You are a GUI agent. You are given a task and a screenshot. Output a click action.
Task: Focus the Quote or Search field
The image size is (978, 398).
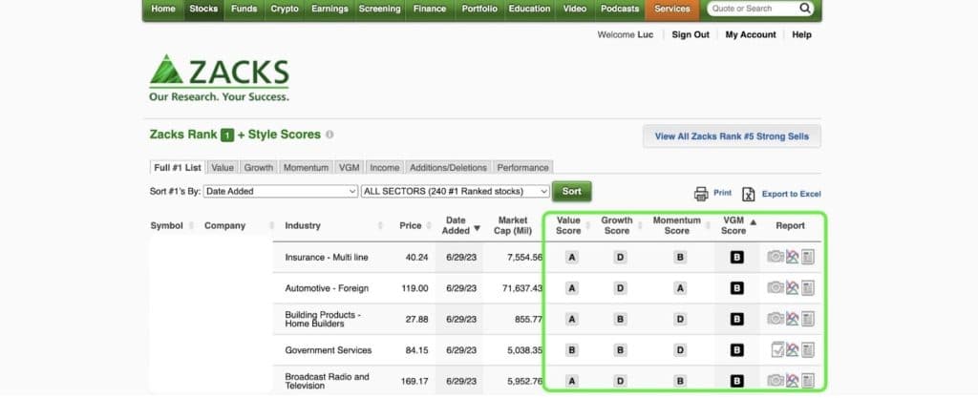click(x=754, y=9)
